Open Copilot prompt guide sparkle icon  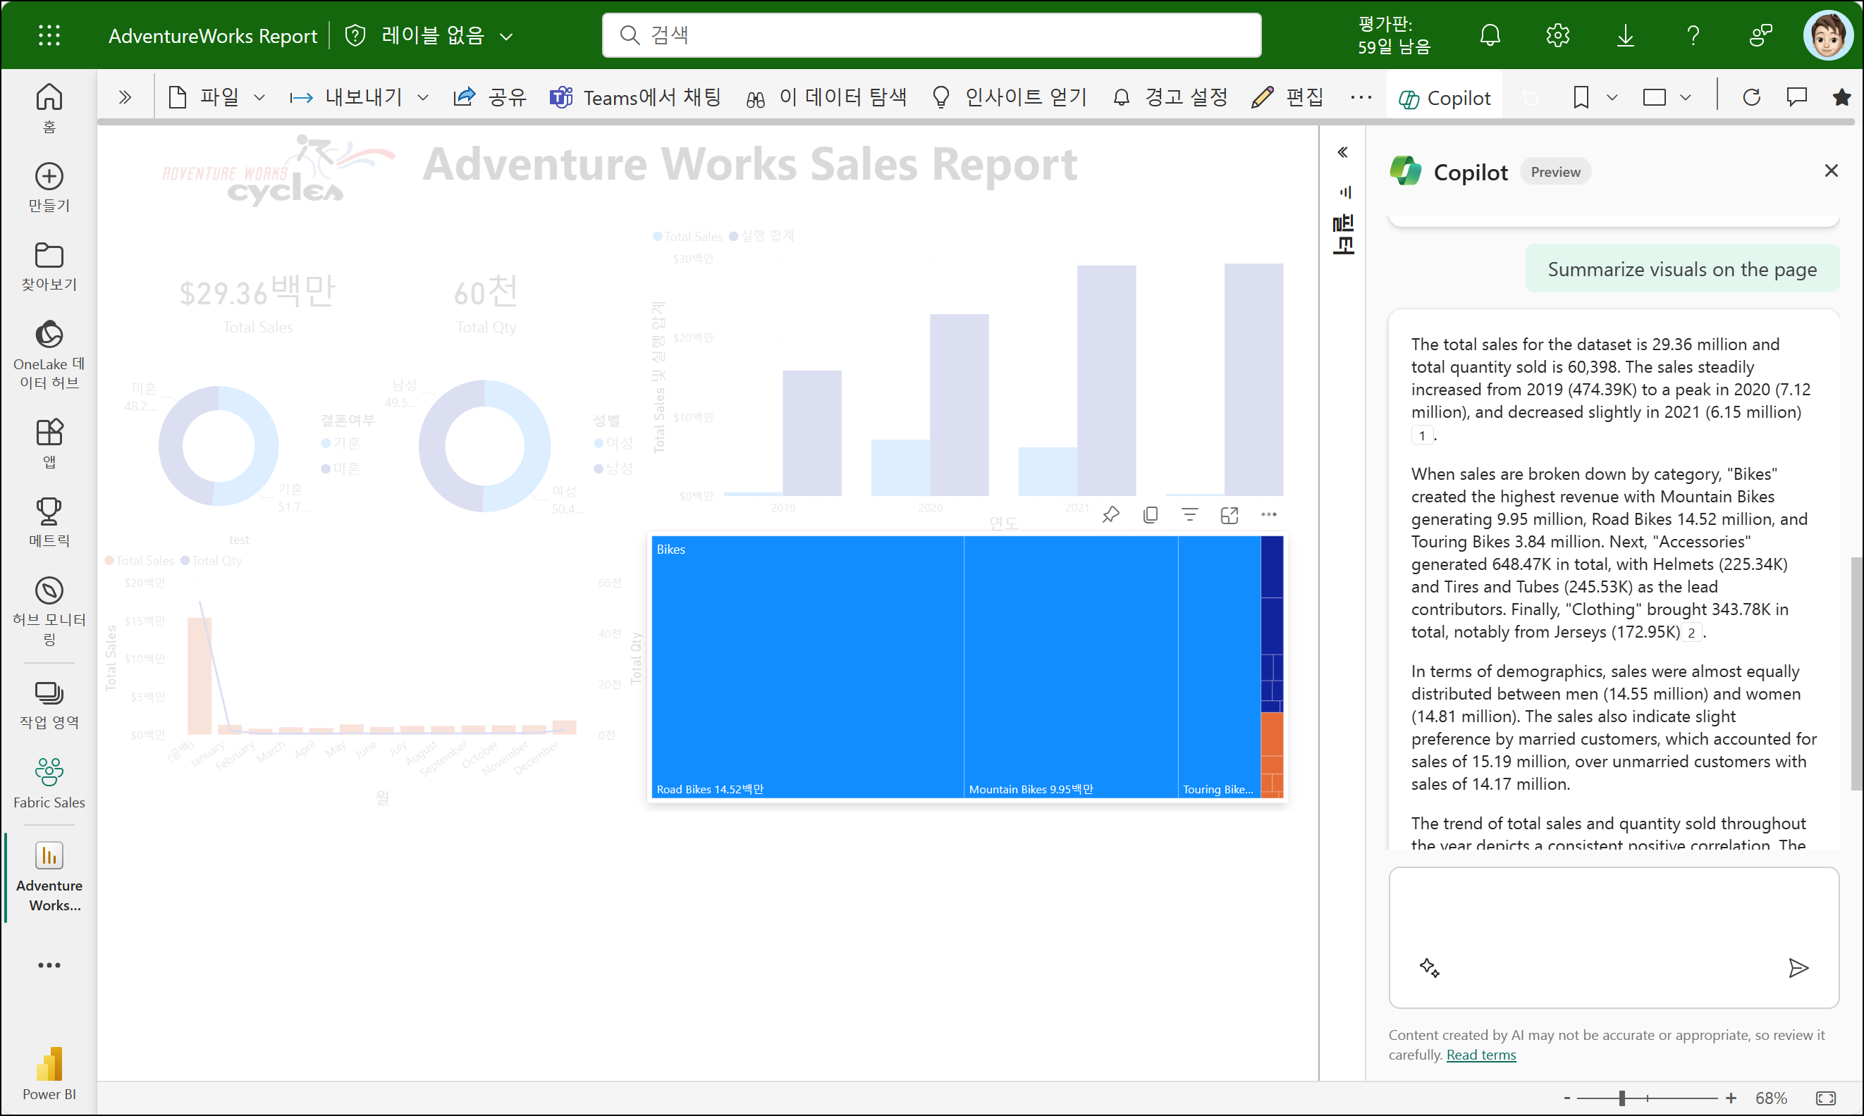pyautogui.click(x=1428, y=967)
